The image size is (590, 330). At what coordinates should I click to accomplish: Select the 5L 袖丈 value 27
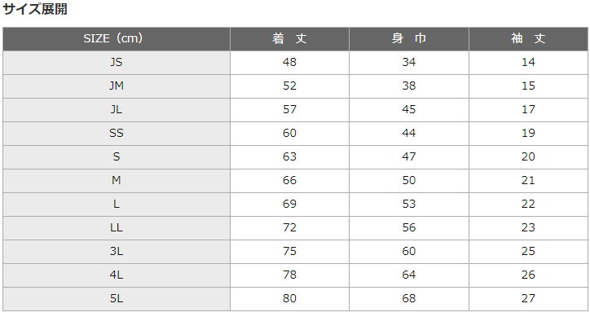[528, 299]
